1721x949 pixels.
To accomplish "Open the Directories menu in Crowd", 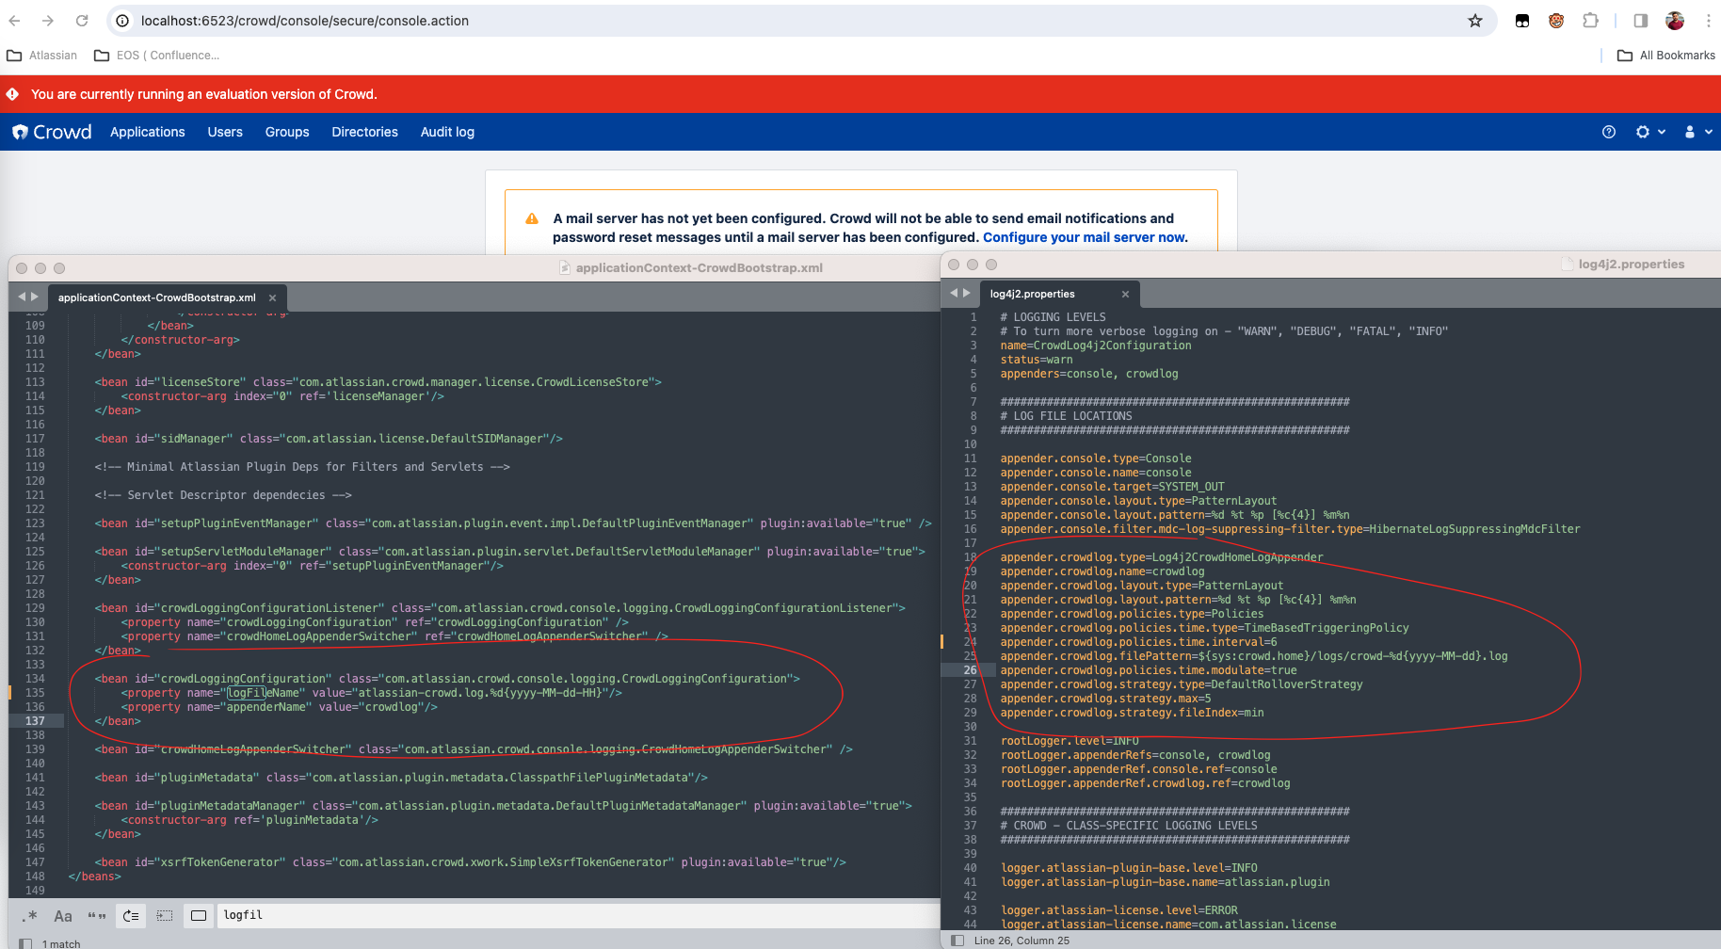I will (x=364, y=132).
